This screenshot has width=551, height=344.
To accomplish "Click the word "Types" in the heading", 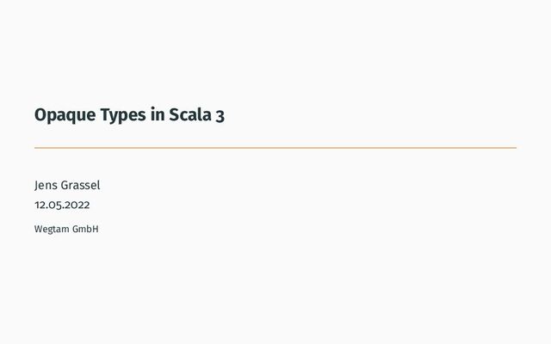I will pos(123,116).
